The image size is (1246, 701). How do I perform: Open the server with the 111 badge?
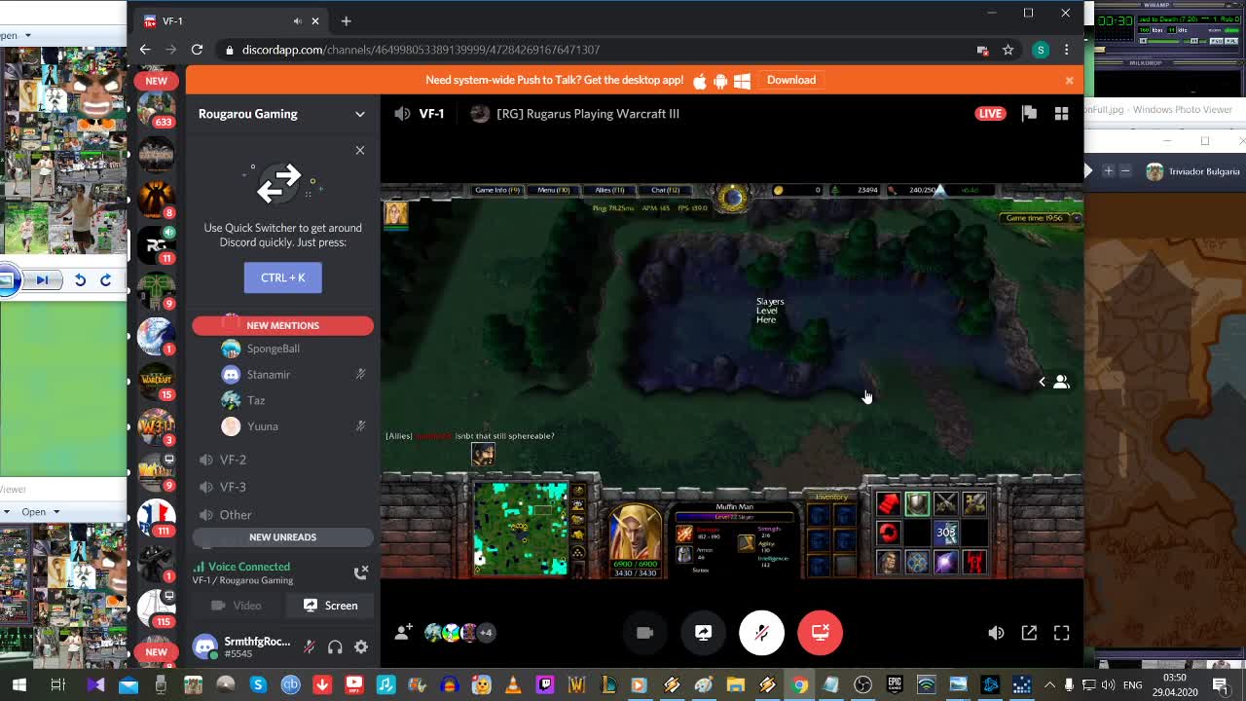click(x=156, y=518)
